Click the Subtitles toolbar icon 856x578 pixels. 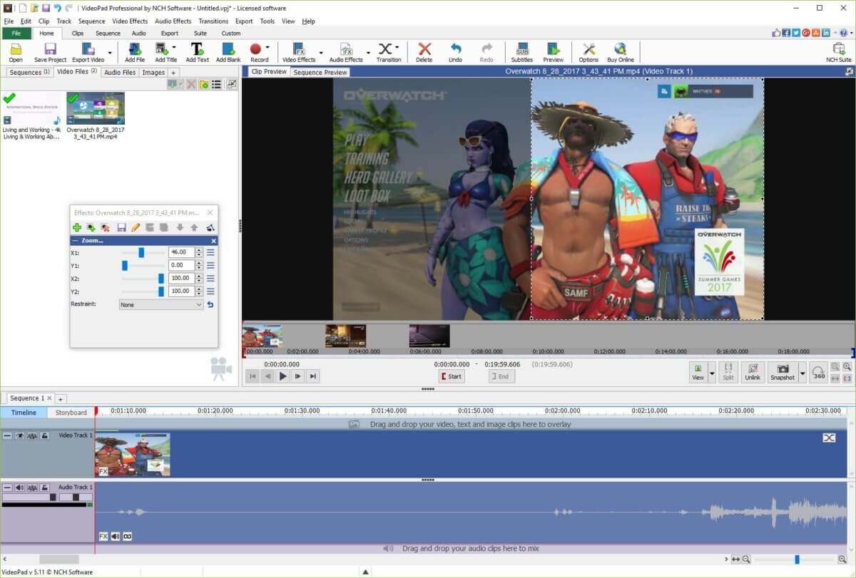[521, 52]
